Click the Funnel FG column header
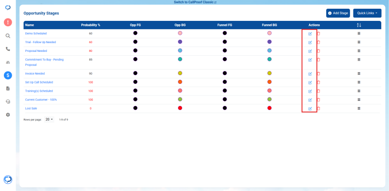 coord(225,25)
